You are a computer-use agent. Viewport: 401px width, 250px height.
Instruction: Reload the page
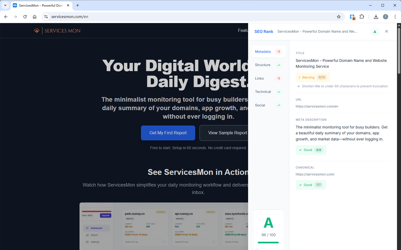(x=25, y=17)
